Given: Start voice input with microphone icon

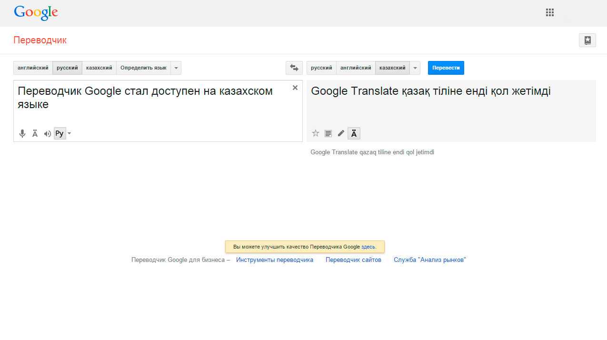Looking at the screenshot, I should click(22, 134).
